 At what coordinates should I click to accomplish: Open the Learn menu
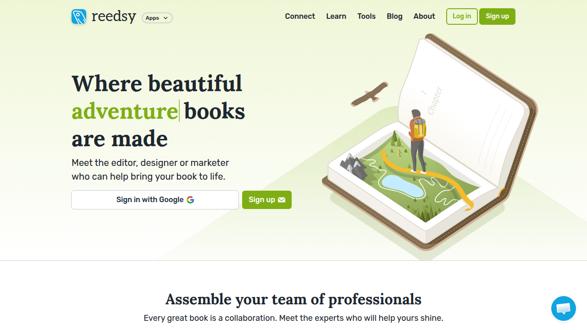click(x=336, y=16)
